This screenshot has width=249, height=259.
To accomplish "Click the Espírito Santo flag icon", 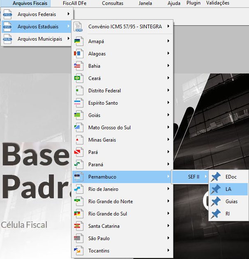I will tap(78, 103).
